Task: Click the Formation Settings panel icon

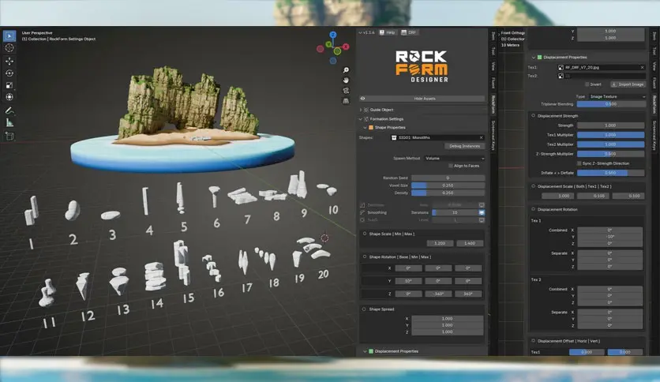Action: tap(366, 119)
